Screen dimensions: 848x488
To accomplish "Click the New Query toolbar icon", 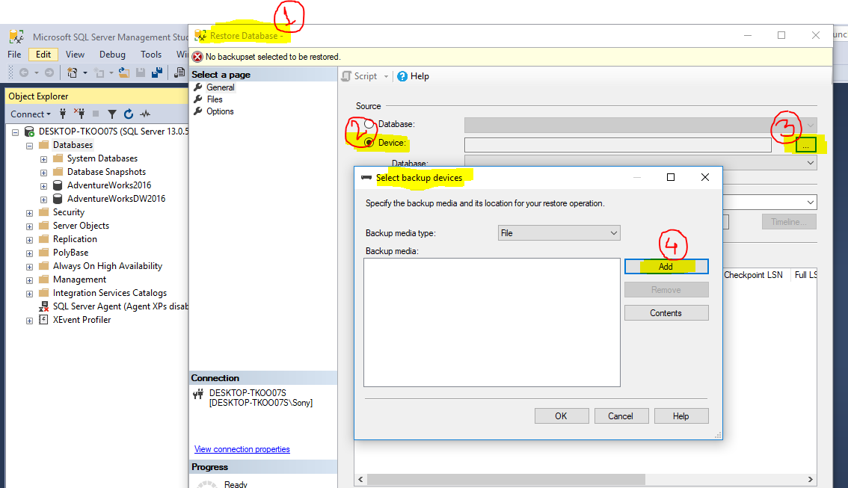I will (x=179, y=72).
